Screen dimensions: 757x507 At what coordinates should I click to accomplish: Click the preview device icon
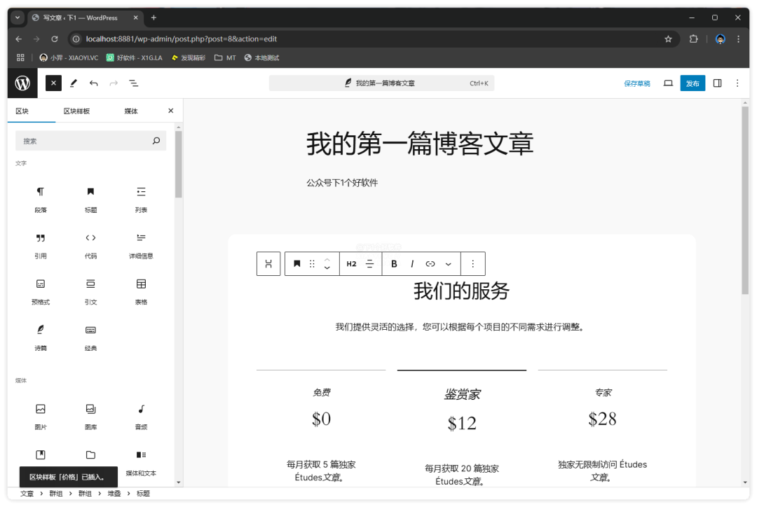tap(668, 83)
